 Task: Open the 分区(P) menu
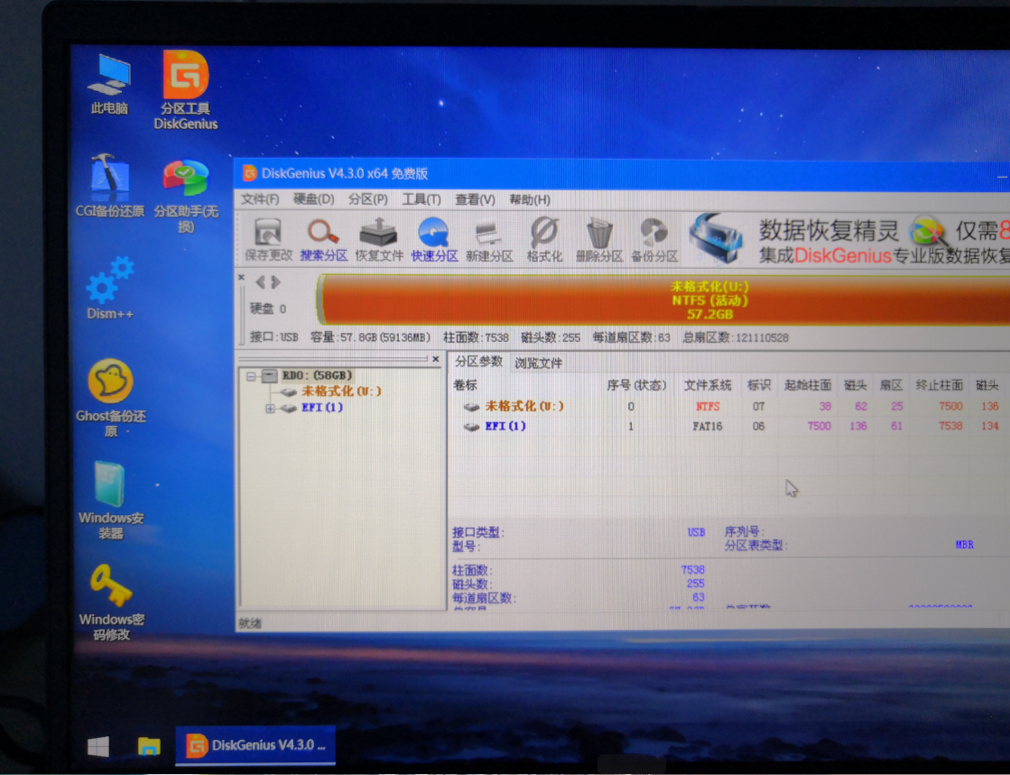pos(367,199)
